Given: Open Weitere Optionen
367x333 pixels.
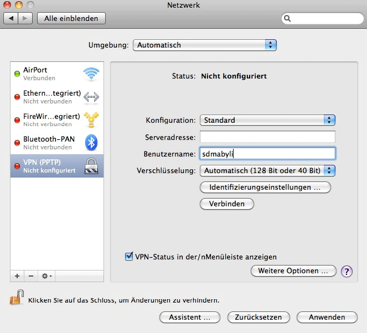Looking at the screenshot, I should click(293, 271).
